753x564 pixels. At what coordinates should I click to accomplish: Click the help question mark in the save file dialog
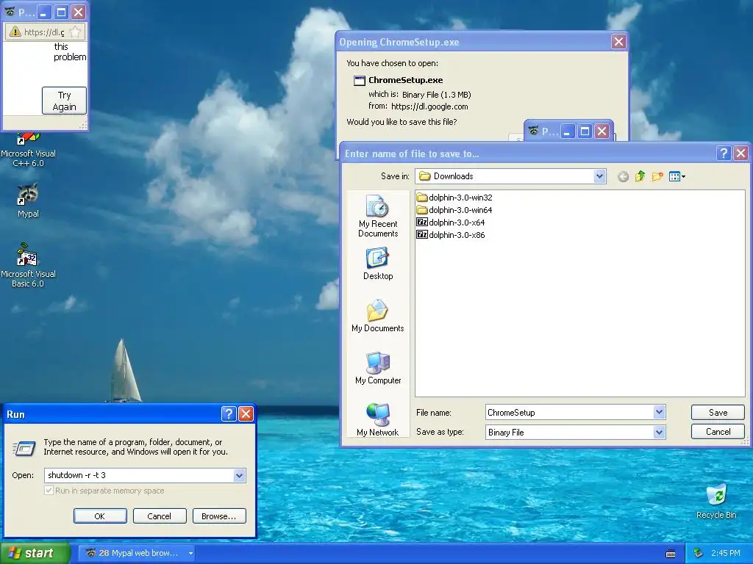(x=724, y=153)
